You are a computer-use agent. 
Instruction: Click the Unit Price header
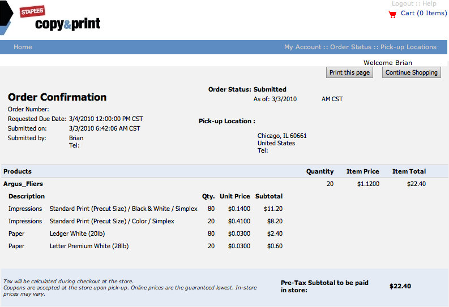pyautogui.click(x=235, y=196)
